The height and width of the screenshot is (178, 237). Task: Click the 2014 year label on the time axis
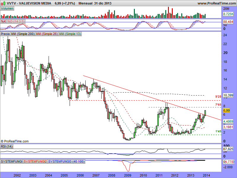pyautogui.click(x=206, y=175)
